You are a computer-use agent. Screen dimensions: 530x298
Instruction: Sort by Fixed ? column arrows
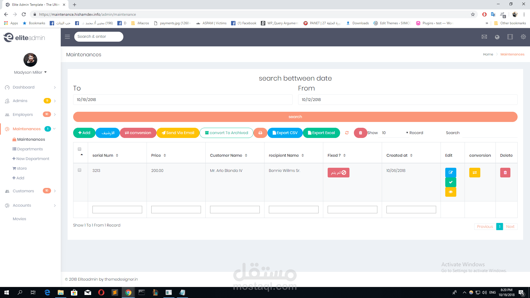click(344, 155)
